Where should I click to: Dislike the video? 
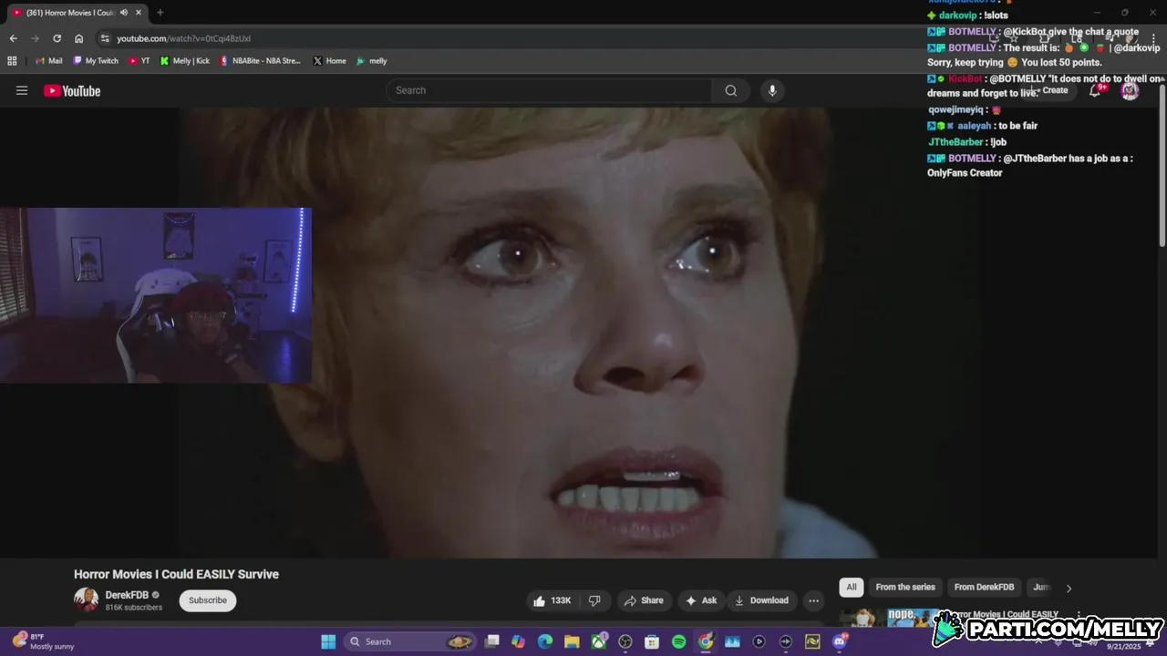click(x=594, y=600)
